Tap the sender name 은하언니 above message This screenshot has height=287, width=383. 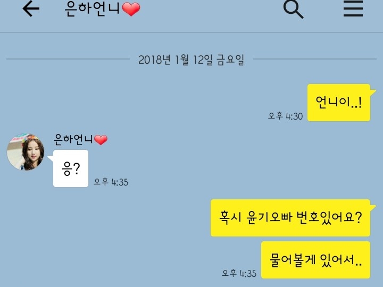click(x=73, y=139)
